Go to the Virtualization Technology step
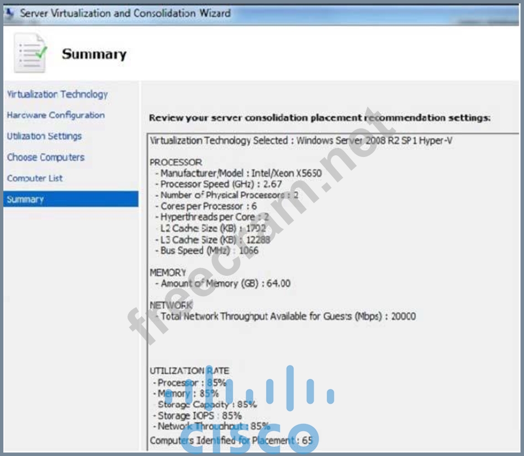Image resolution: width=524 pixels, height=456 pixels. click(57, 95)
